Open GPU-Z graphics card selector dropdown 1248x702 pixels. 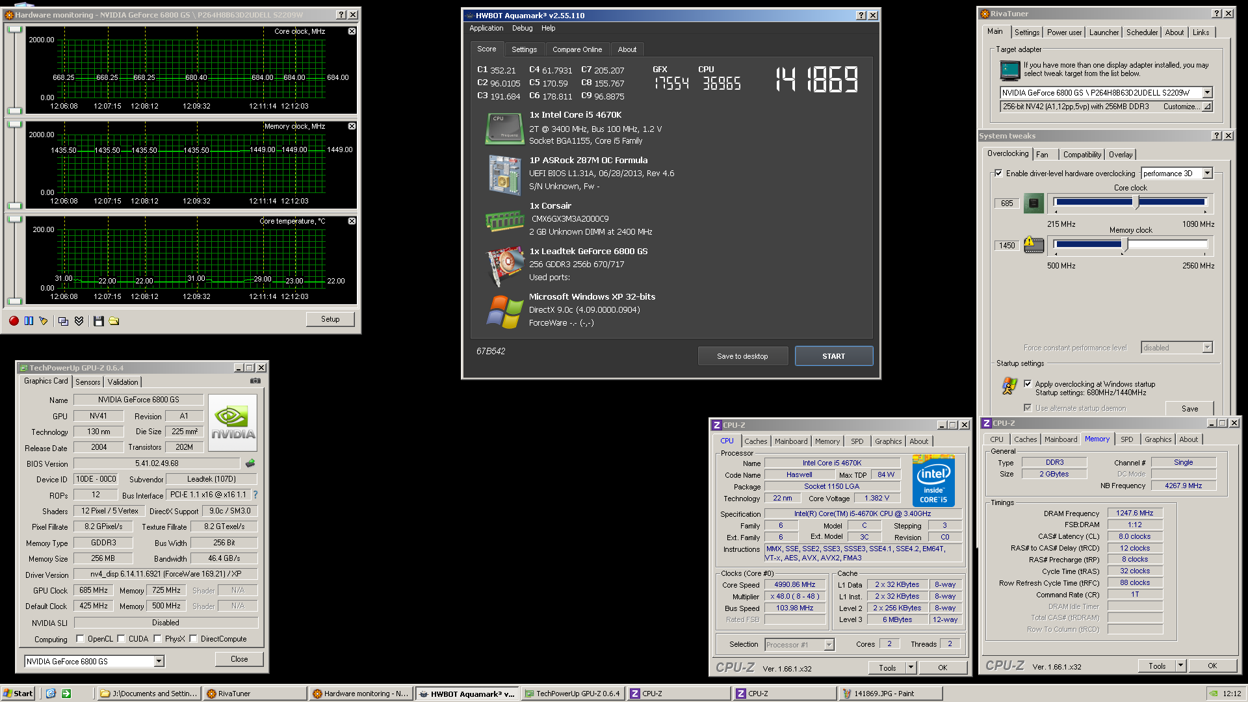[x=159, y=662]
